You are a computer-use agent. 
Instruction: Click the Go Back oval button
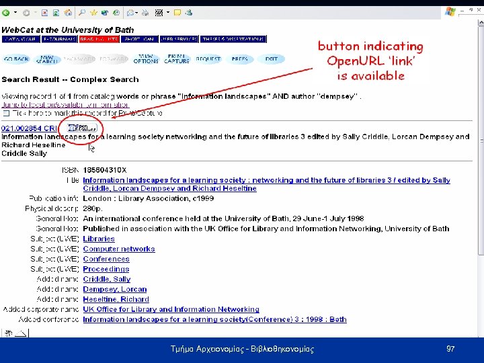17,59
